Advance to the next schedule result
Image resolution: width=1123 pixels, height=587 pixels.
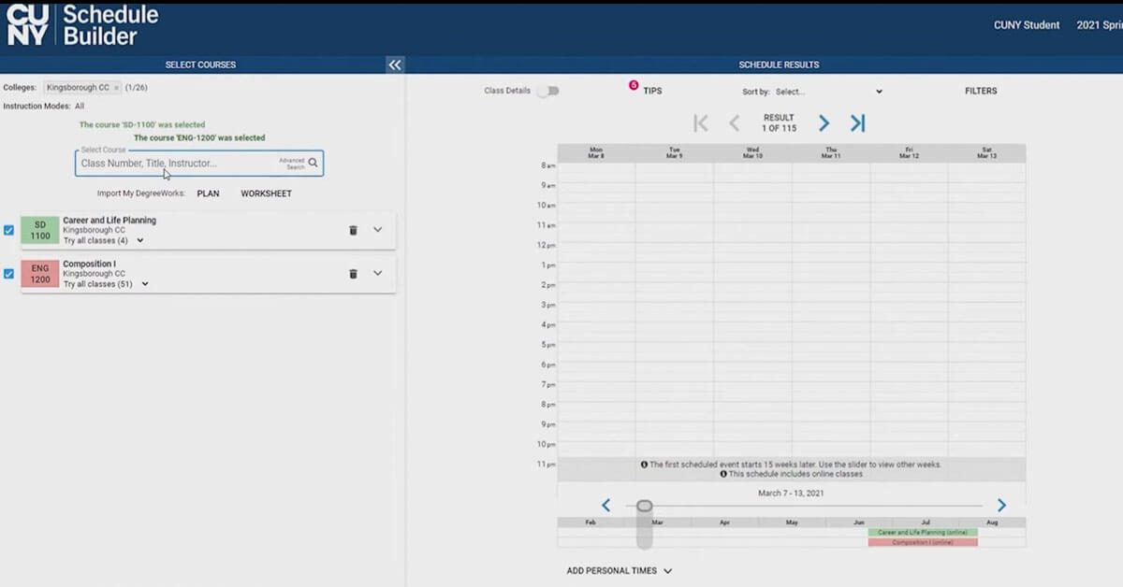pos(824,123)
